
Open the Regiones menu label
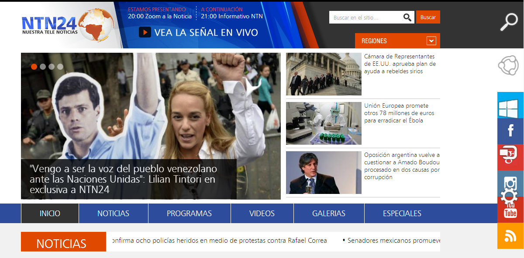coord(374,41)
